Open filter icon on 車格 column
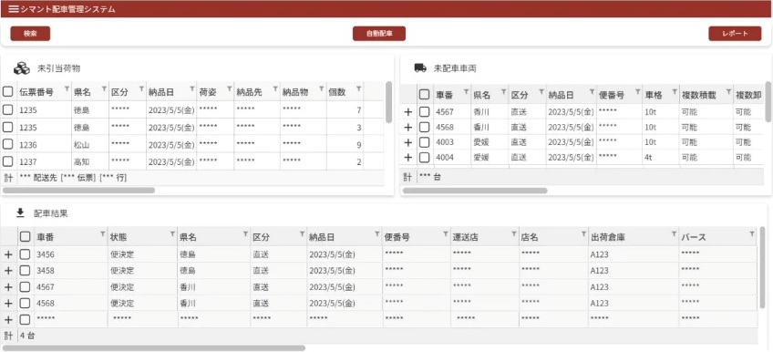Screen dimensions: 773x352 672,92
